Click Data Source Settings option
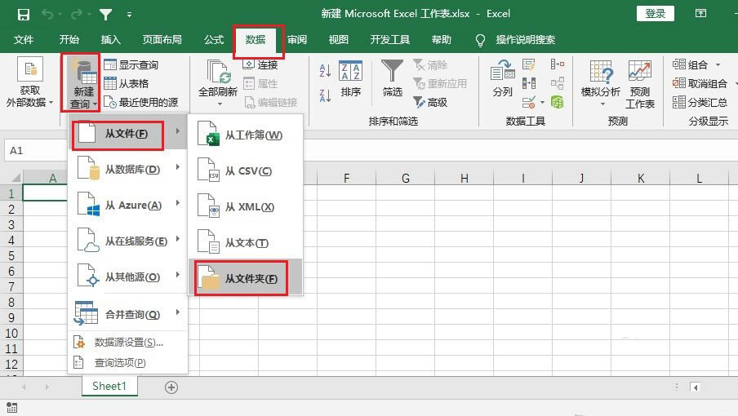 click(x=128, y=343)
